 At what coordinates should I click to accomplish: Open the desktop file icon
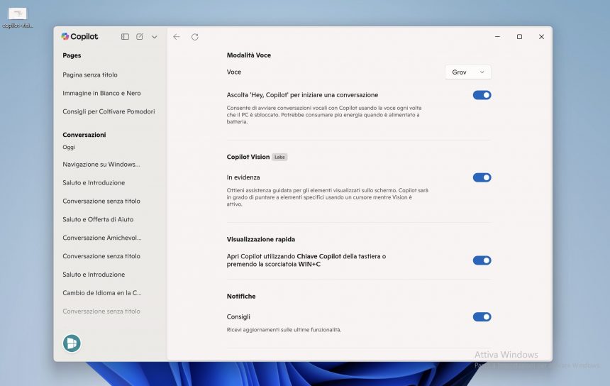(x=17, y=15)
